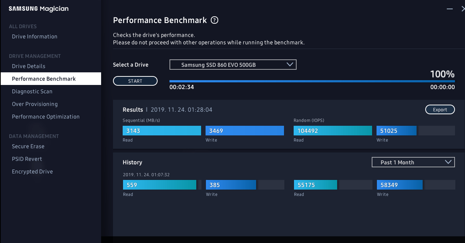Expand the Select a Drive dropdown
Screen dimensions: 465x243
click(x=233, y=65)
